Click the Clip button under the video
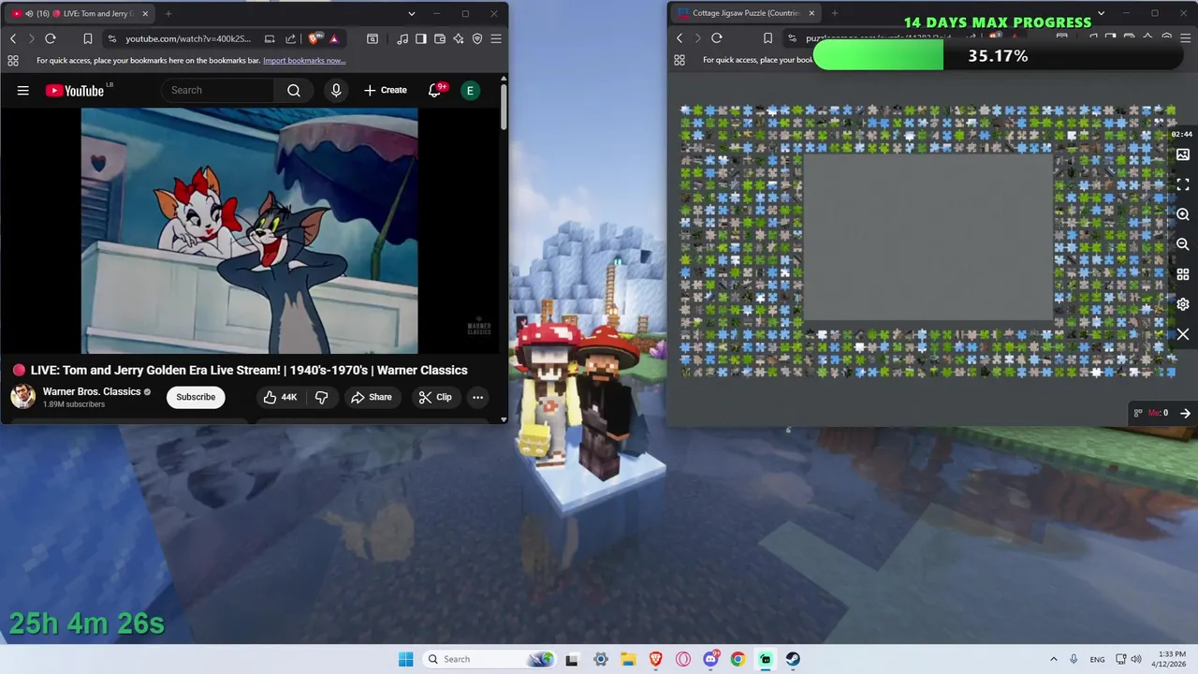 click(x=435, y=397)
